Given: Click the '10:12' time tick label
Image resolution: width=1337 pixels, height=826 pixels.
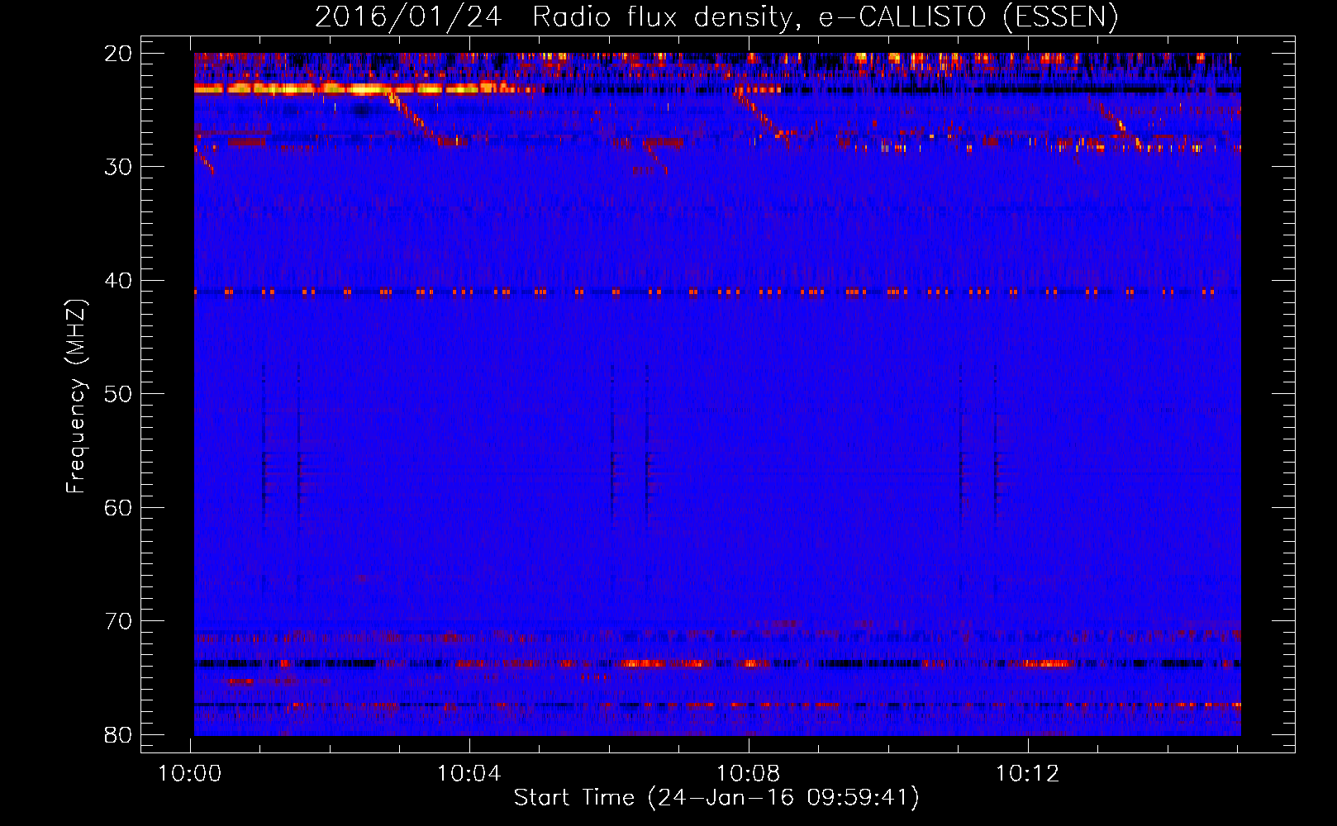Looking at the screenshot, I should 1027,774.
